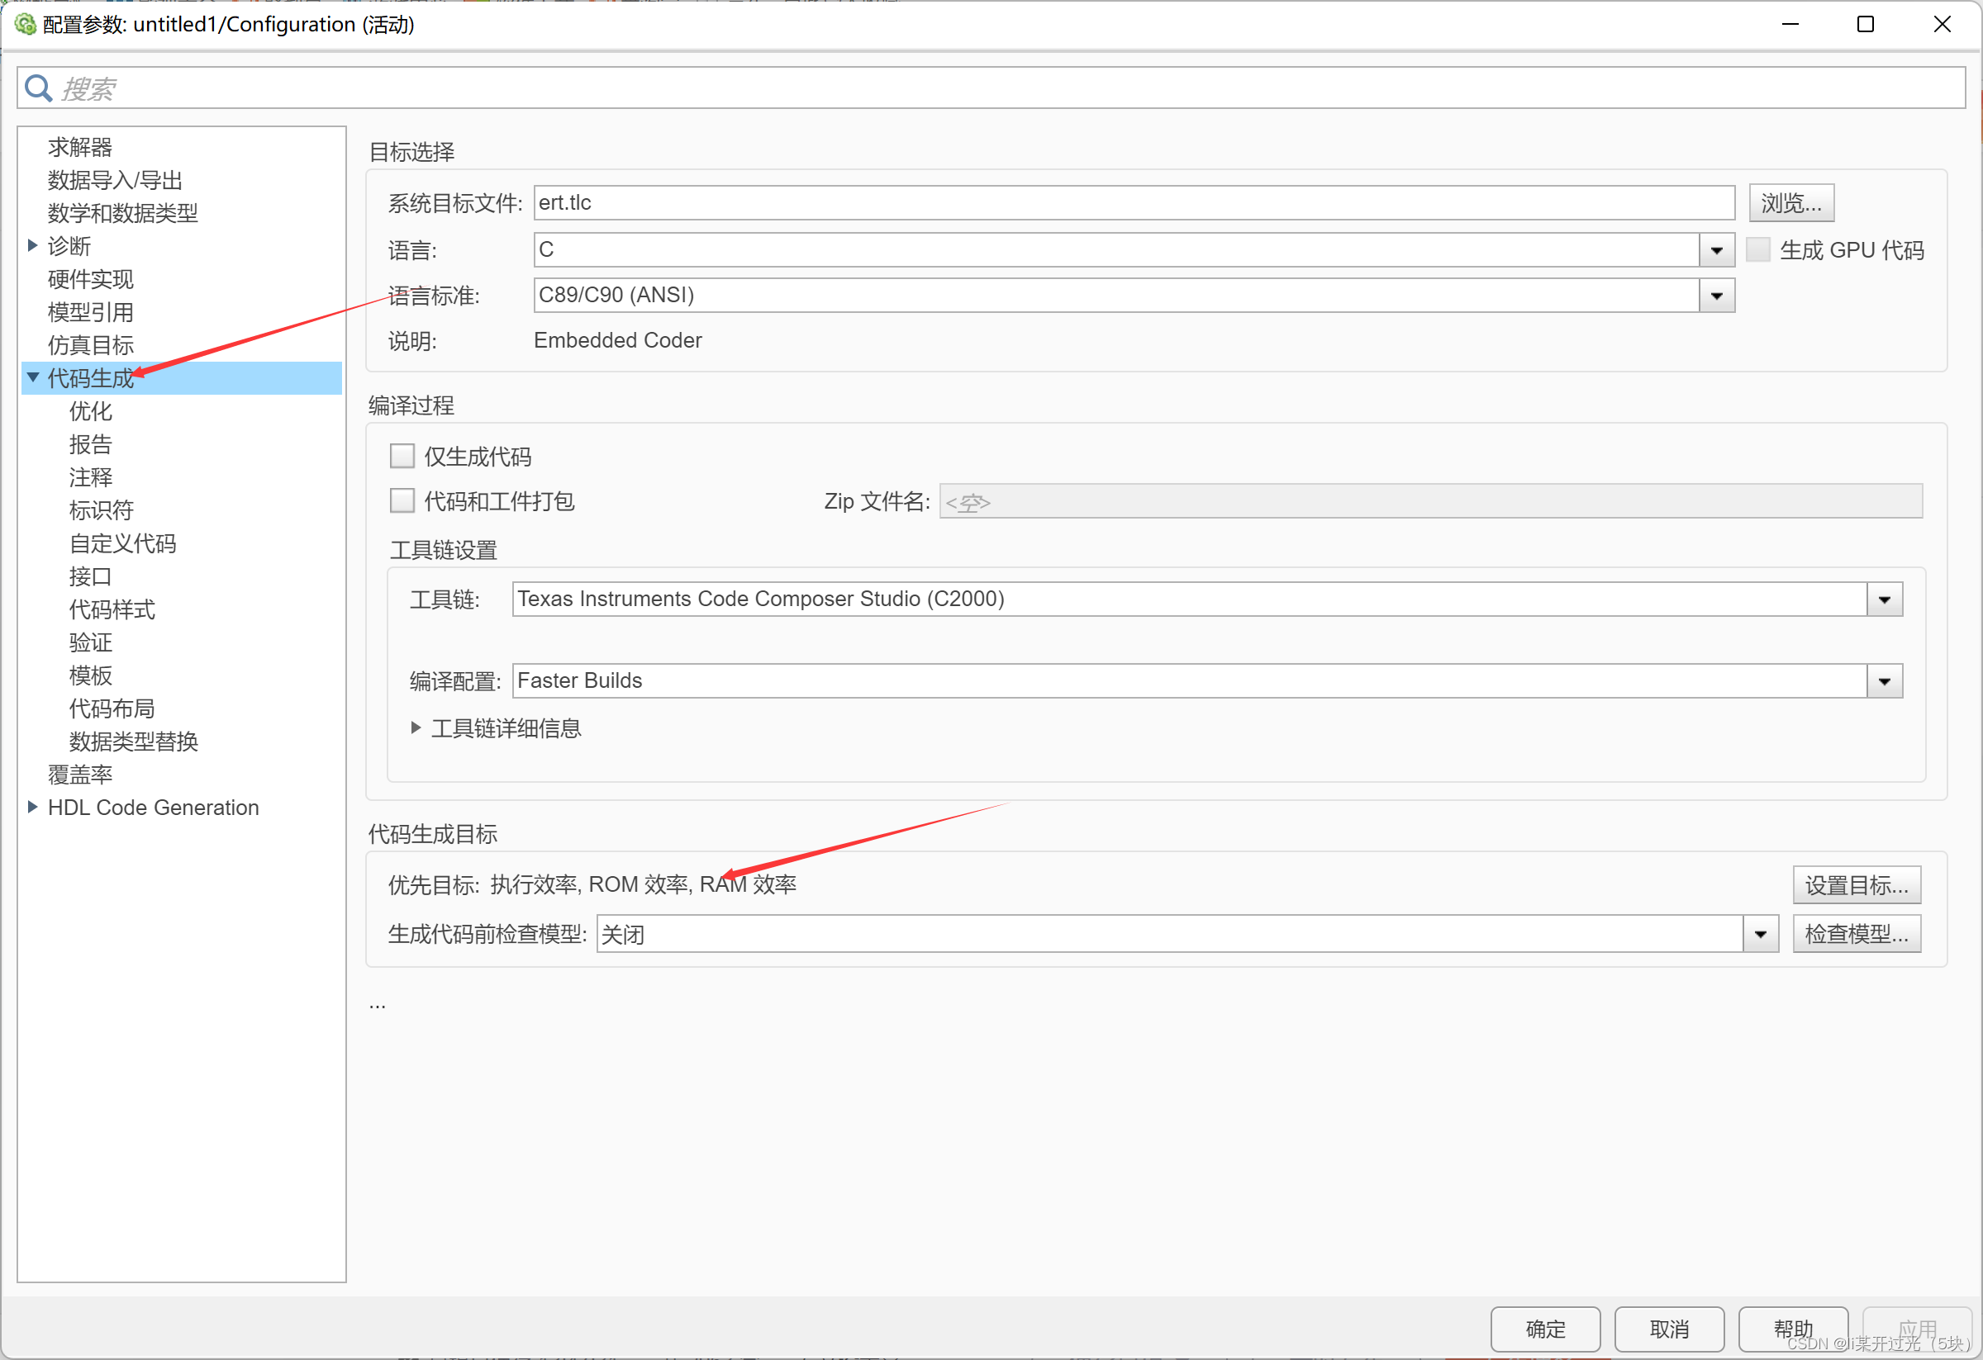Open the 工具链 Texas Instruments dropdown
Screen dimensions: 1983x1360
click(x=1884, y=599)
